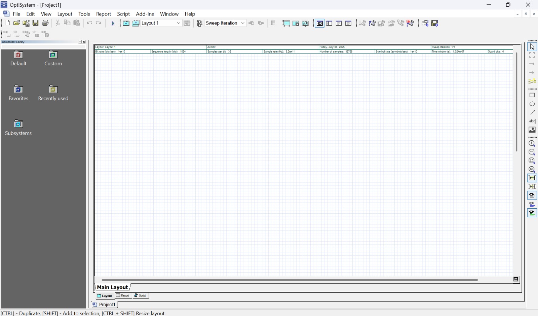Choose the insert image tool
Screen dimensions: 538x316
[532, 130]
